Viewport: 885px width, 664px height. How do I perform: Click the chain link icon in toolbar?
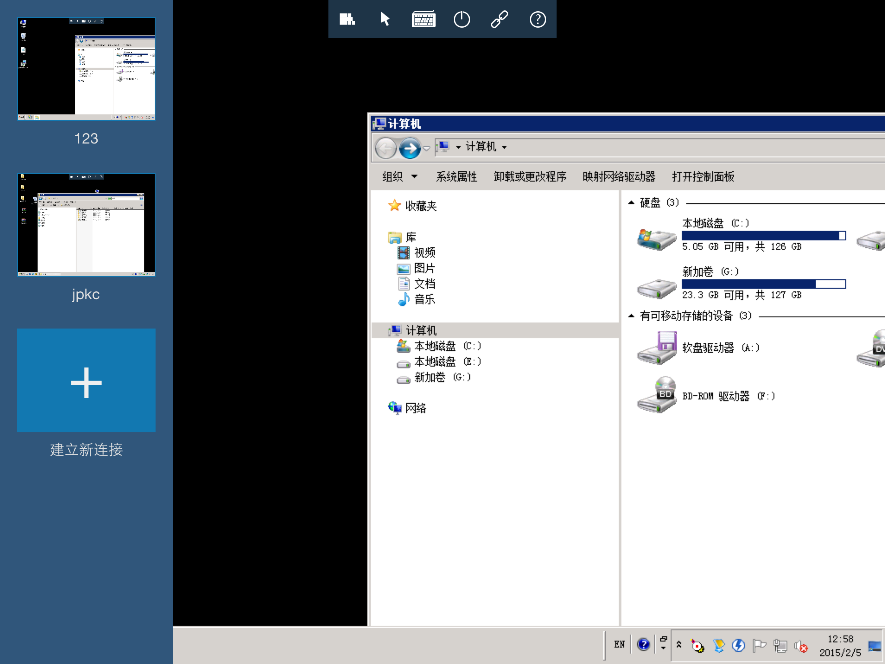click(500, 19)
